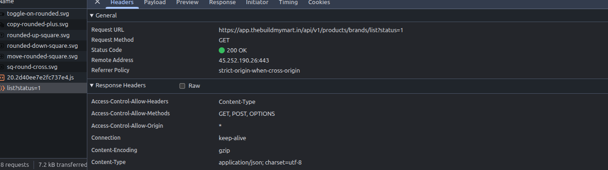Click the Request URL value
Screen dimensions: 608x170
tap(311, 30)
